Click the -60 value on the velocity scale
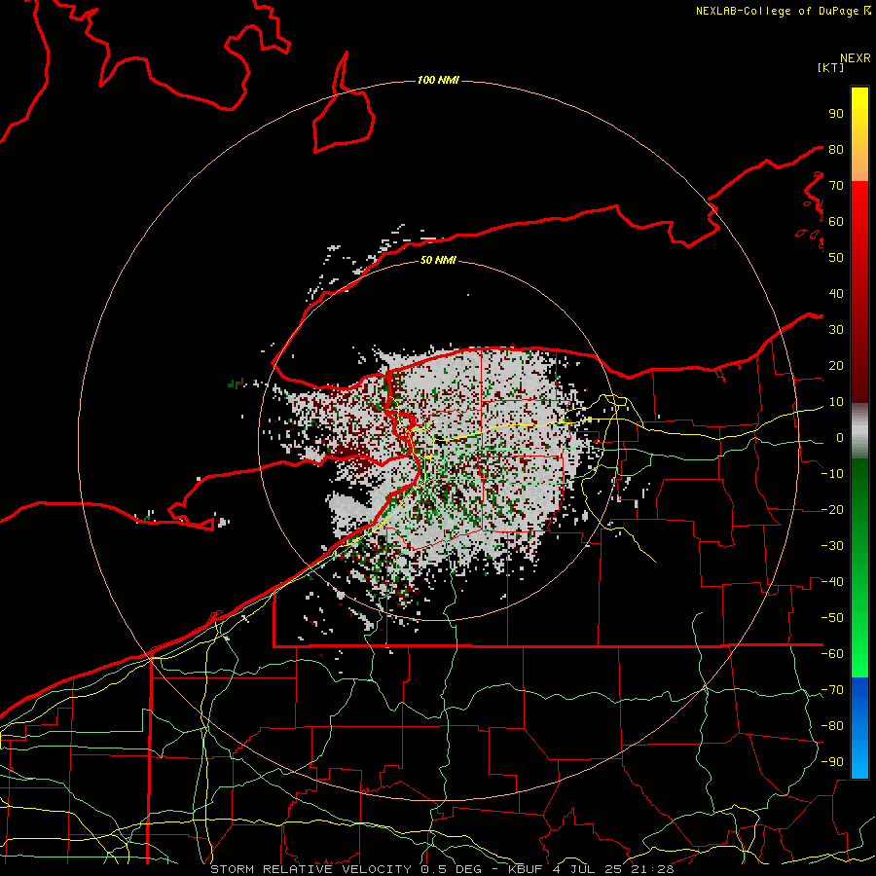This screenshot has height=876, width=876. tap(832, 654)
